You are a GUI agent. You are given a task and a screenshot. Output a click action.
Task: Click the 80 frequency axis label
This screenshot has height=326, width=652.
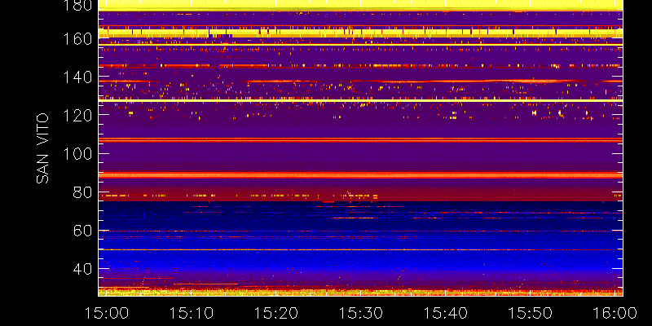[83, 192]
